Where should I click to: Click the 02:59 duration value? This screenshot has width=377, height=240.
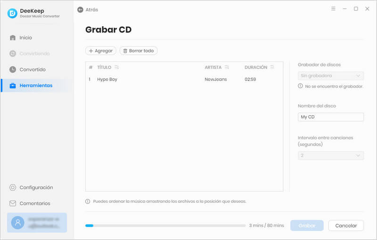coord(250,79)
